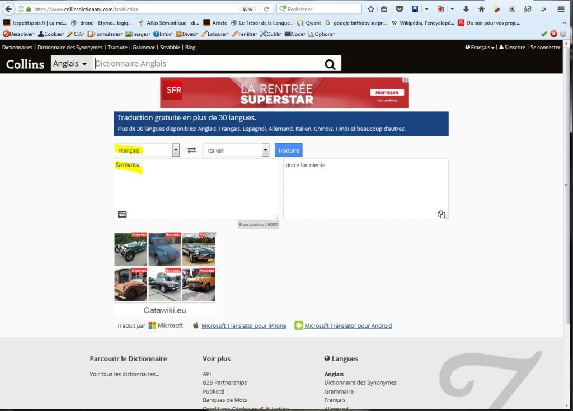The height and width of the screenshot is (411, 573).
Task: Click the swap languages arrows icon
Action: pyautogui.click(x=191, y=150)
